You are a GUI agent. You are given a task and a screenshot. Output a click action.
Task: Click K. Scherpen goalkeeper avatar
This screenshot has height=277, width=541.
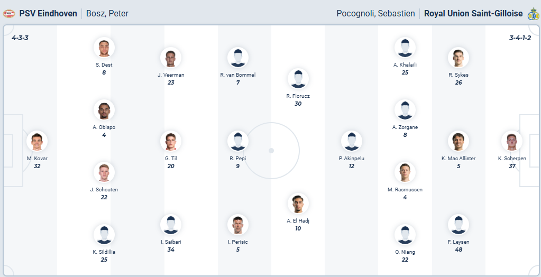(x=512, y=142)
